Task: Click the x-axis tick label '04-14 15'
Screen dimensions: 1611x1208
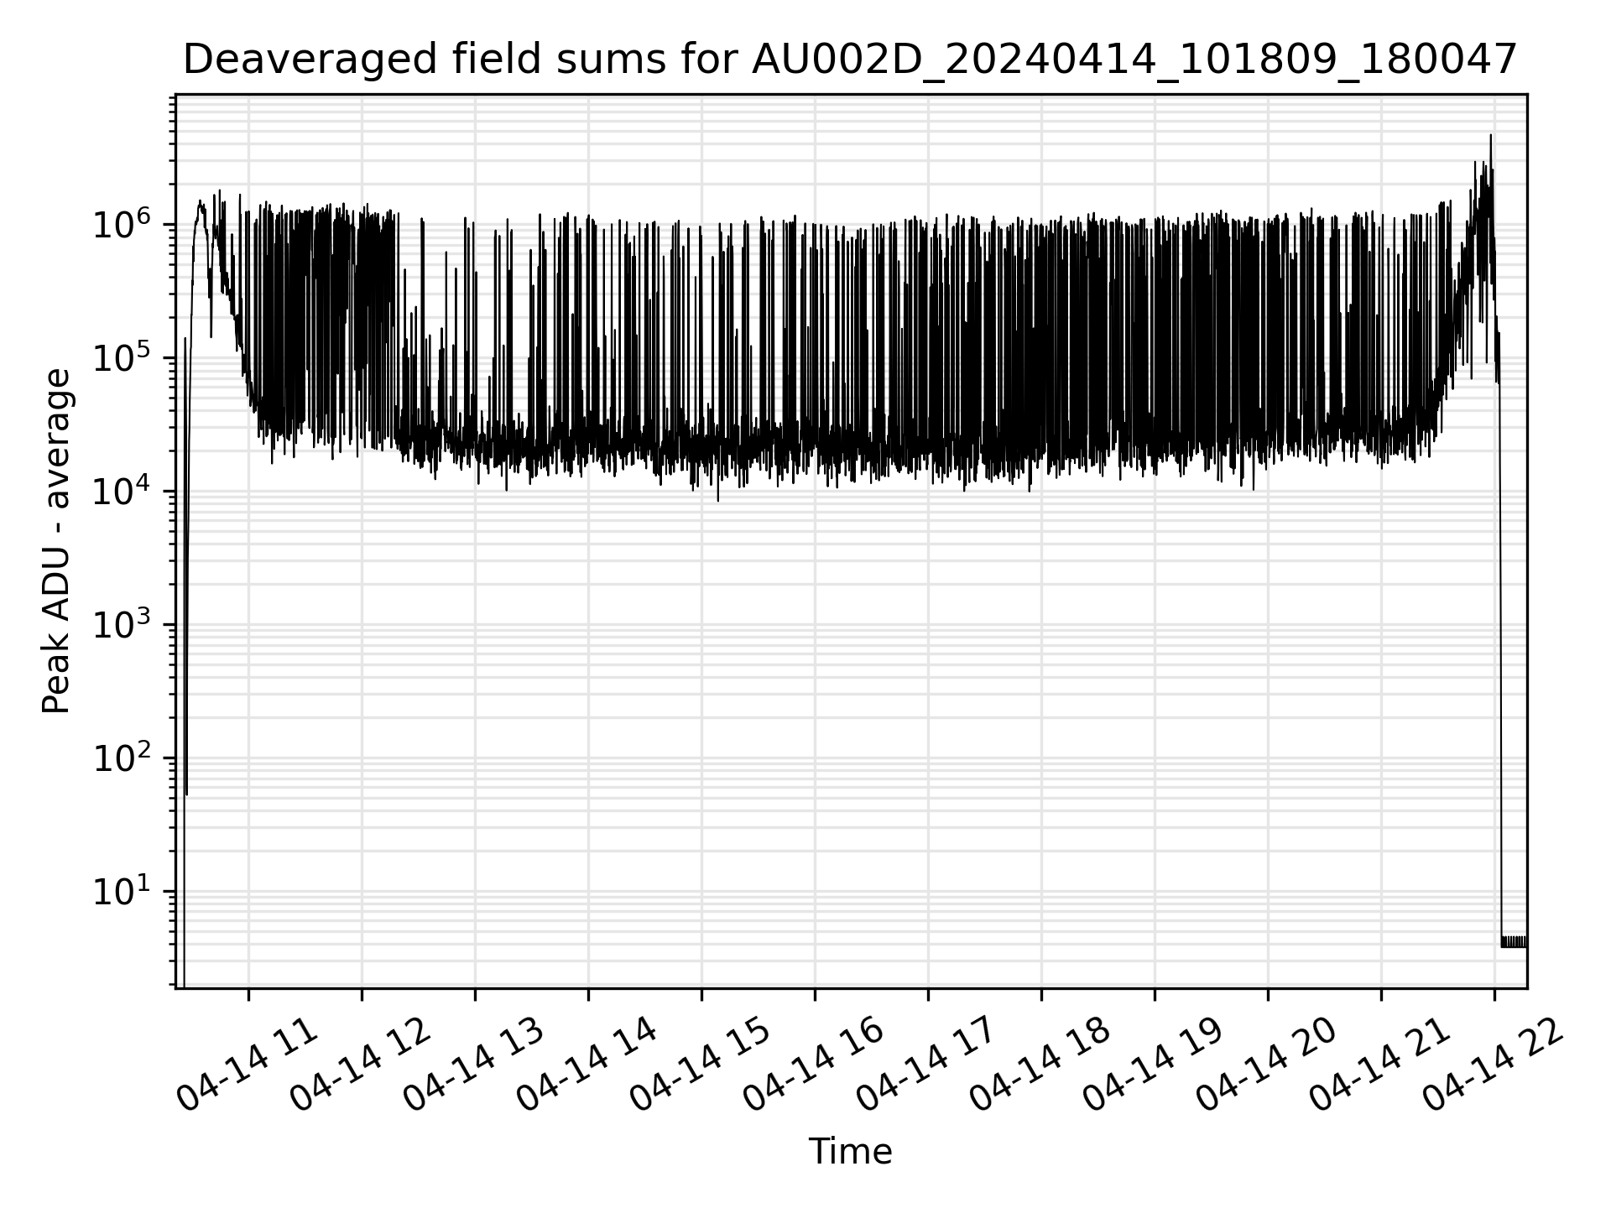Action: (701, 1065)
